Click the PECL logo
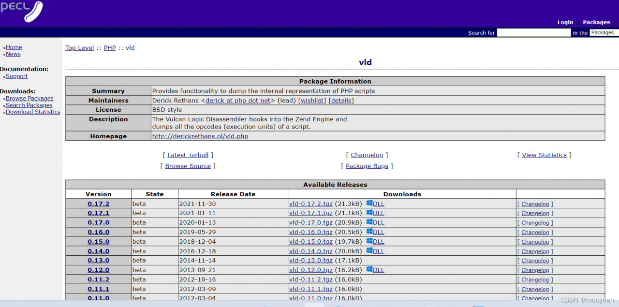 (x=21, y=11)
